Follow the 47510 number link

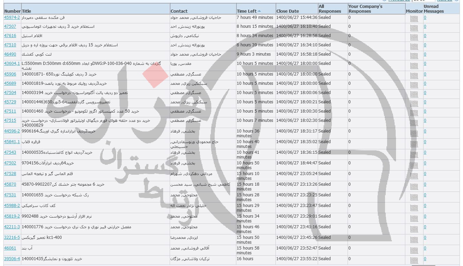pos(10,45)
